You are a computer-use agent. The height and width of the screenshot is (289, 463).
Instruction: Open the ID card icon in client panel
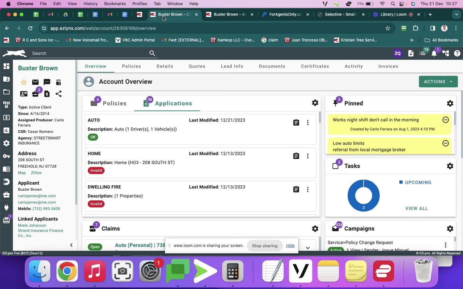click(x=24, y=94)
